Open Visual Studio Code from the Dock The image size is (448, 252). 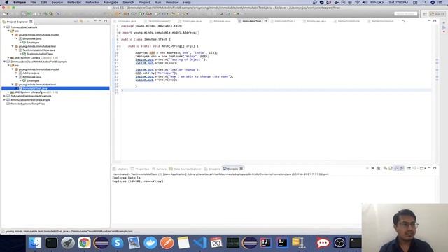[x=199, y=243]
